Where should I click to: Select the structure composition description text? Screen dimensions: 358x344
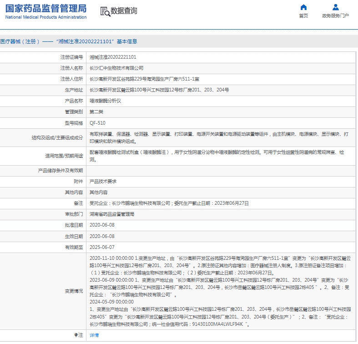(x=219, y=138)
